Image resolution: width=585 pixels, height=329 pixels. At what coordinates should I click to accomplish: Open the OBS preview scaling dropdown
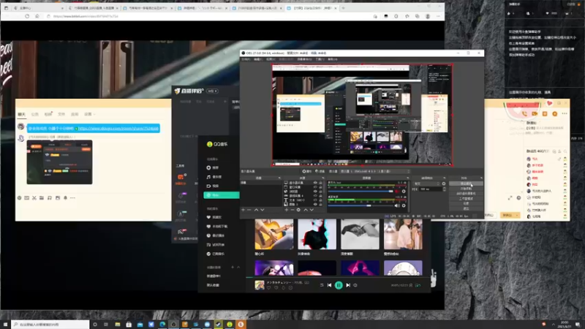point(374,171)
